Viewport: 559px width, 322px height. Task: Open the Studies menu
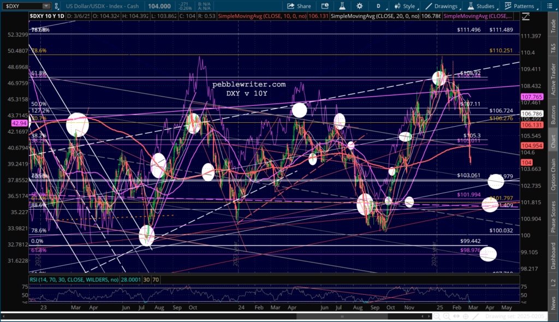[481, 6]
